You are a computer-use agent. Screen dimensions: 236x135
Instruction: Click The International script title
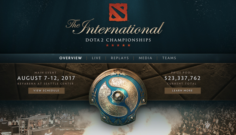pyautogui.click(x=115, y=27)
